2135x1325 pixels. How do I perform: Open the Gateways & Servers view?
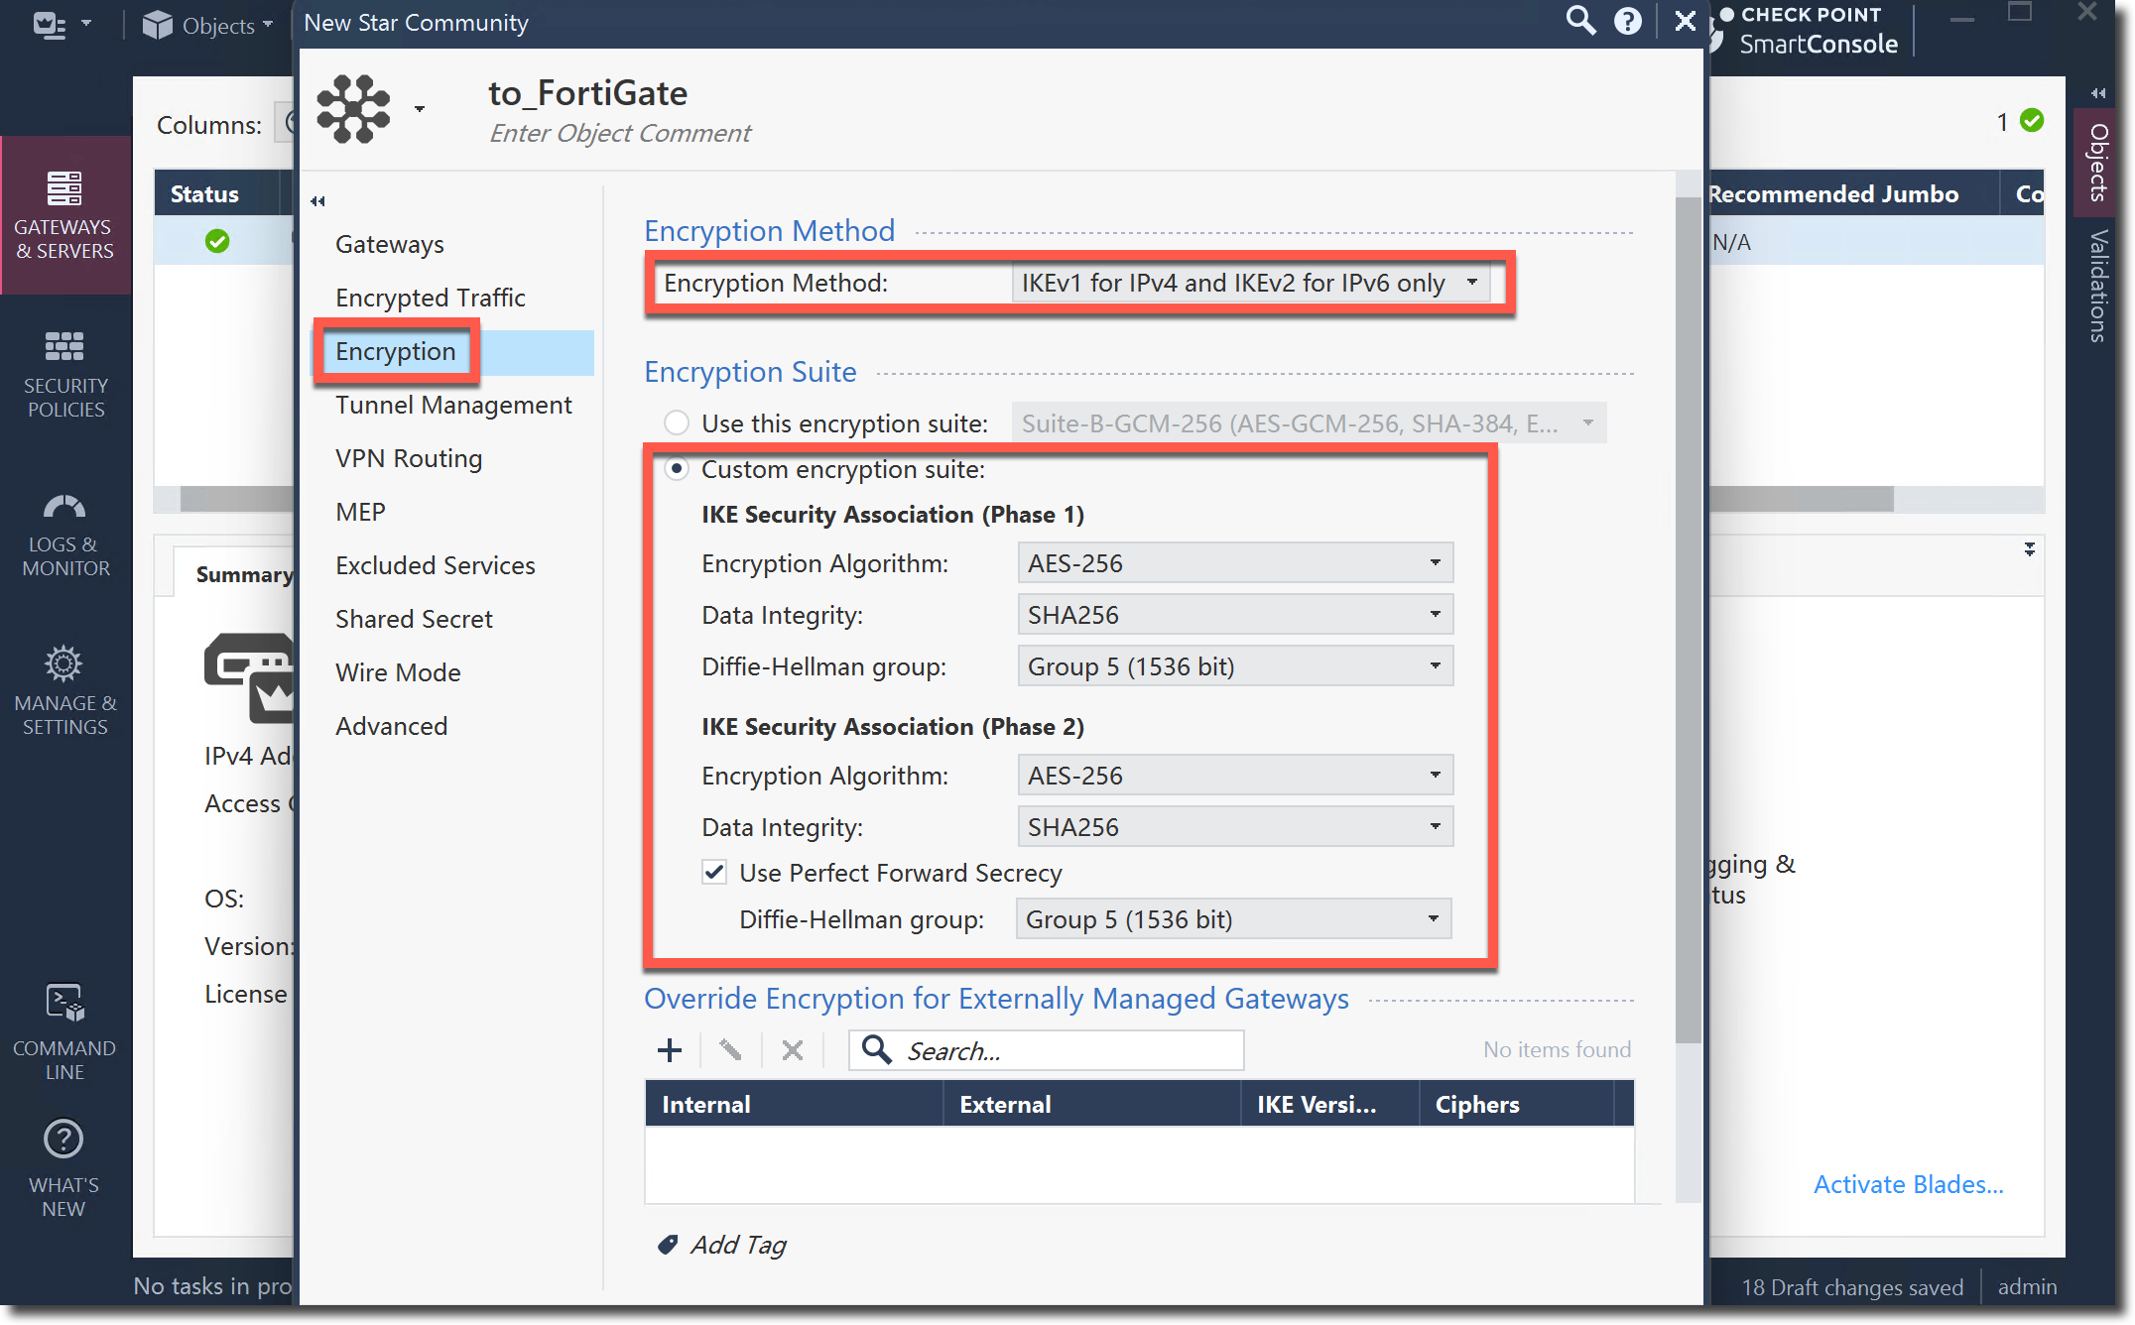tap(64, 214)
